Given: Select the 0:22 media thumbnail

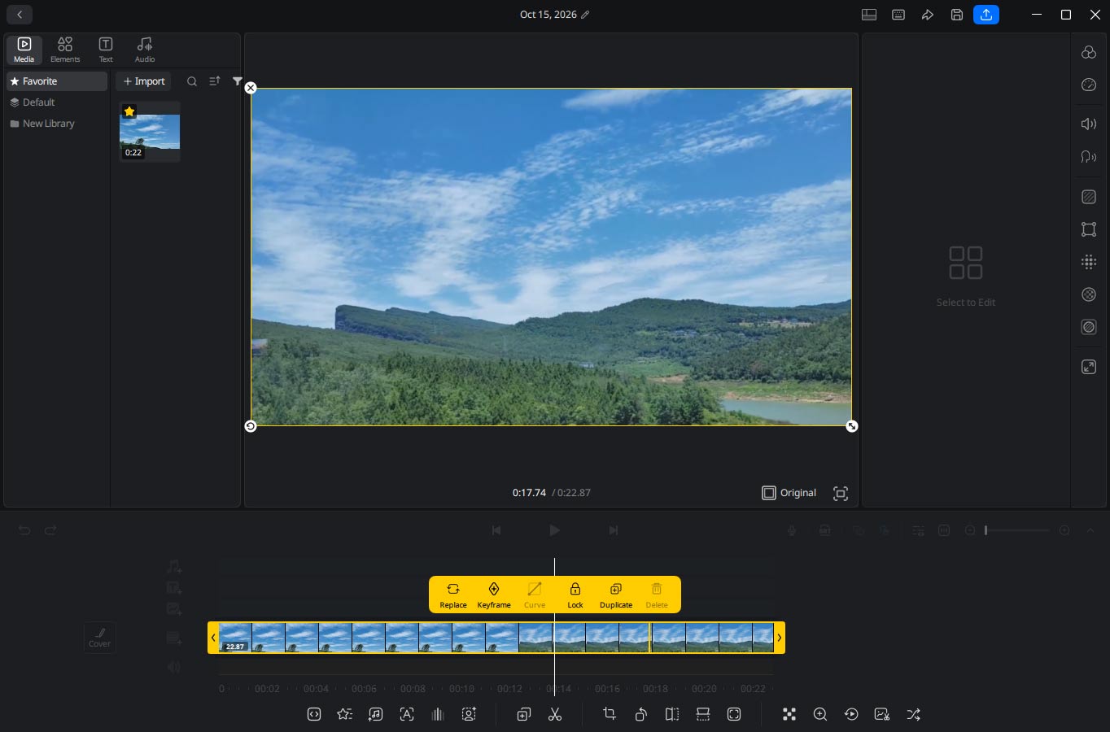Looking at the screenshot, I should pos(150,132).
